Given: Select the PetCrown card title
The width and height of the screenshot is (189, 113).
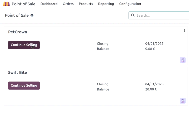Looking at the screenshot, I should 18,32.
